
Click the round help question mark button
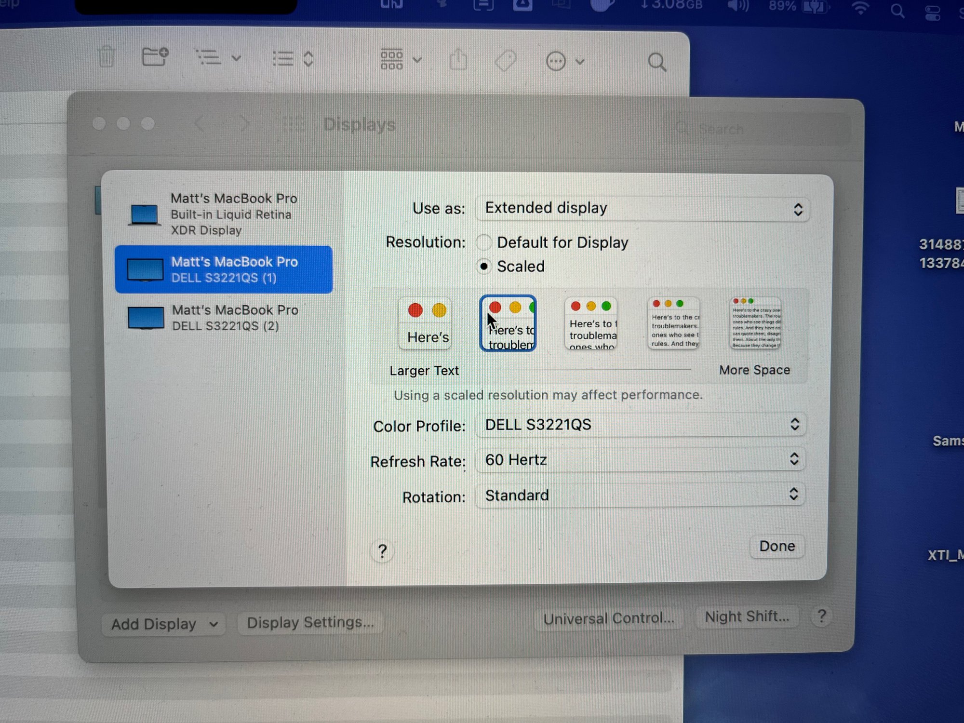(382, 551)
